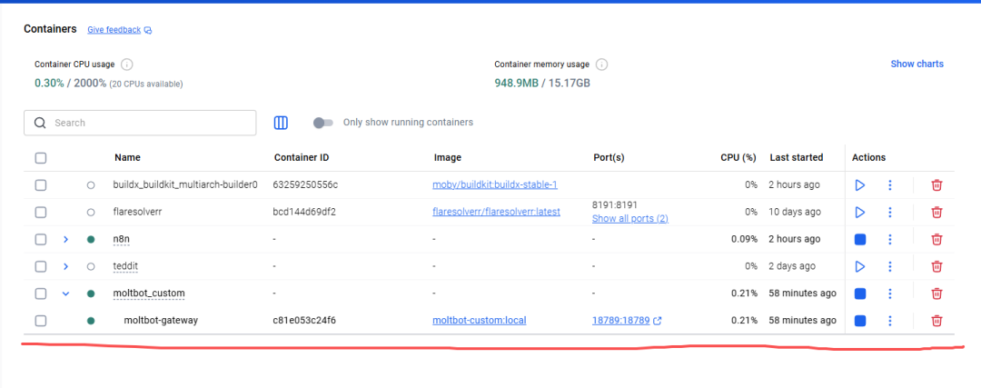This screenshot has width=981, height=388.
Task: Sort containers by Name column header
Action: click(127, 158)
